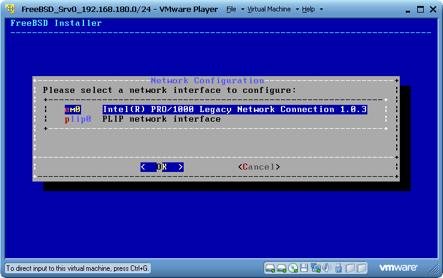Click the vmware logo in status bar
Viewport: 443px width, 278px height.
[398, 267]
